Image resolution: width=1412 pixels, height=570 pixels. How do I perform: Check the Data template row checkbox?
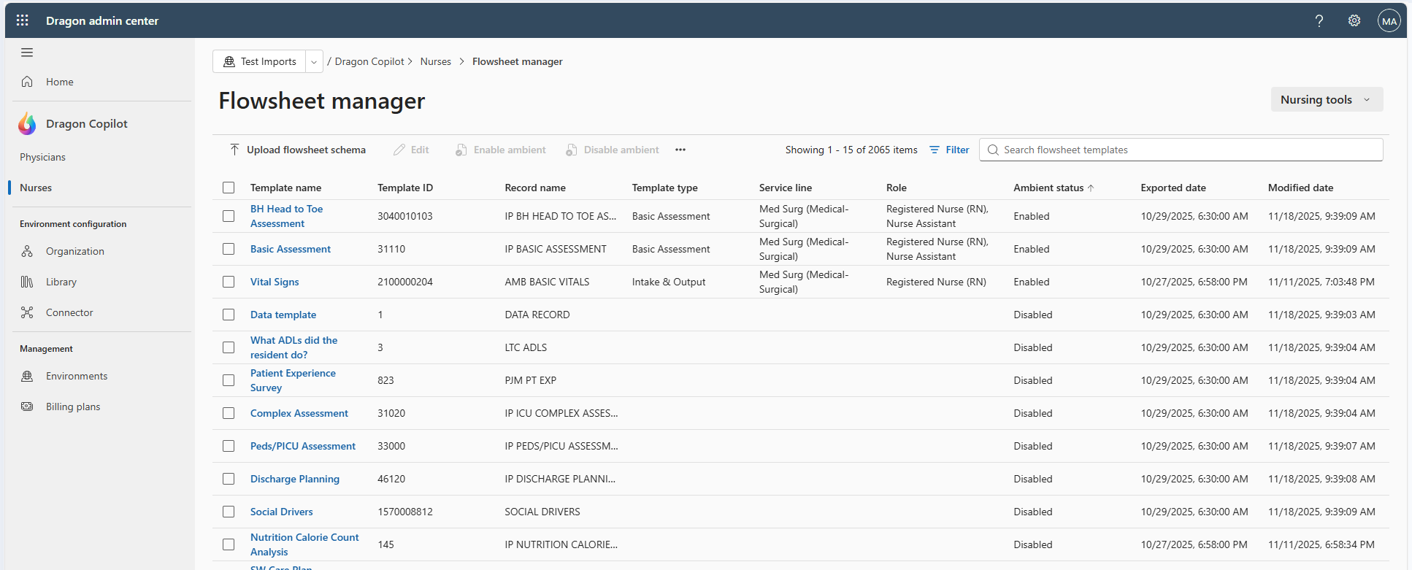click(229, 315)
